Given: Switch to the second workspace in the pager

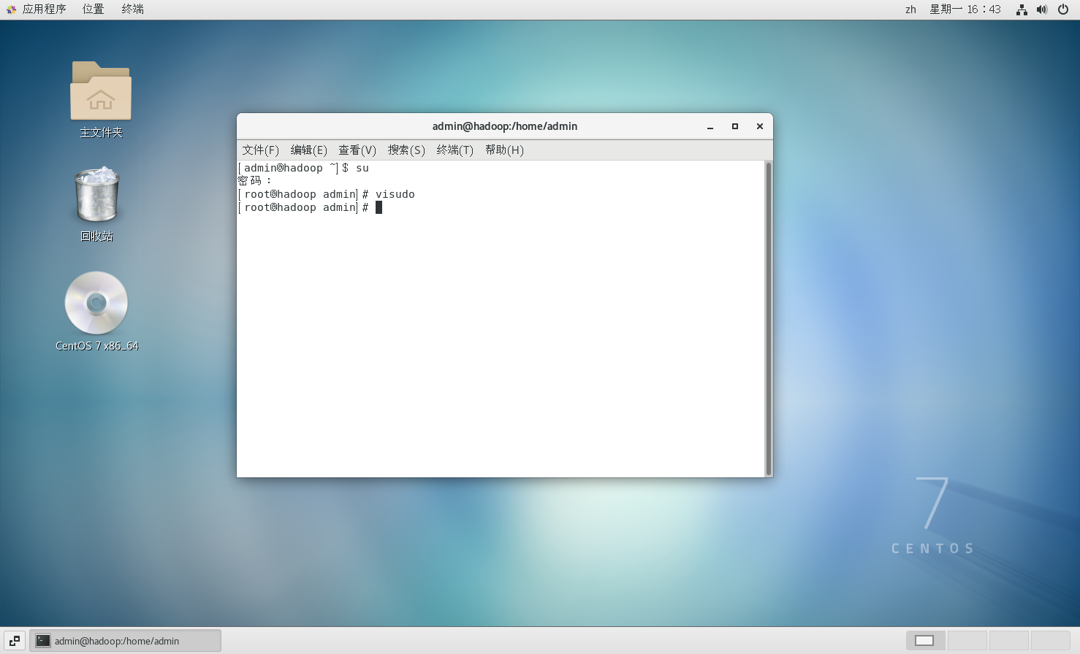Looking at the screenshot, I should 967,639.
